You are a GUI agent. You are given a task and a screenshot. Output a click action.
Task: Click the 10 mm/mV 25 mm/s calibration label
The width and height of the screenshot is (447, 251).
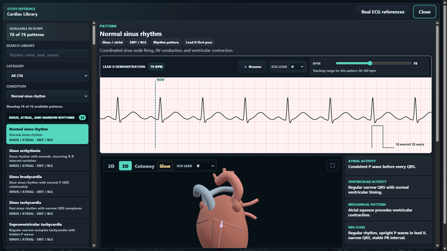click(x=410, y=144)
